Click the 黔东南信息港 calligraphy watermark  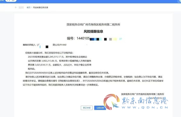[x=145, y=101]
